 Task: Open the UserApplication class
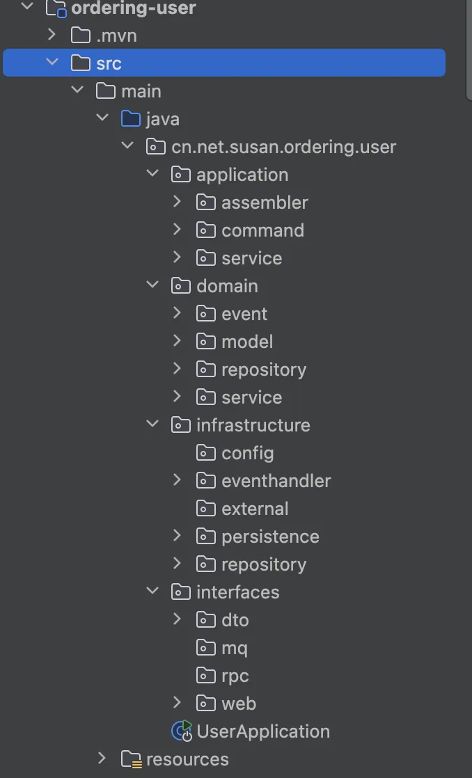(263, 731)
